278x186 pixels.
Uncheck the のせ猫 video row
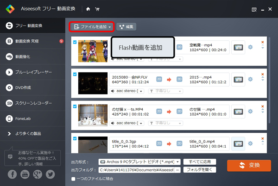coord(75,106)
